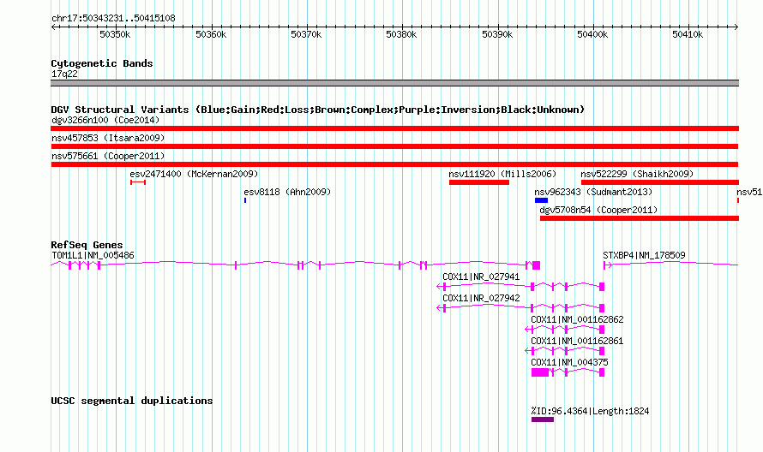Select the small red esv2471400 variant marker
Image resolution: width=763 pixels, height=452 pixels.
[x=138, y=182]
